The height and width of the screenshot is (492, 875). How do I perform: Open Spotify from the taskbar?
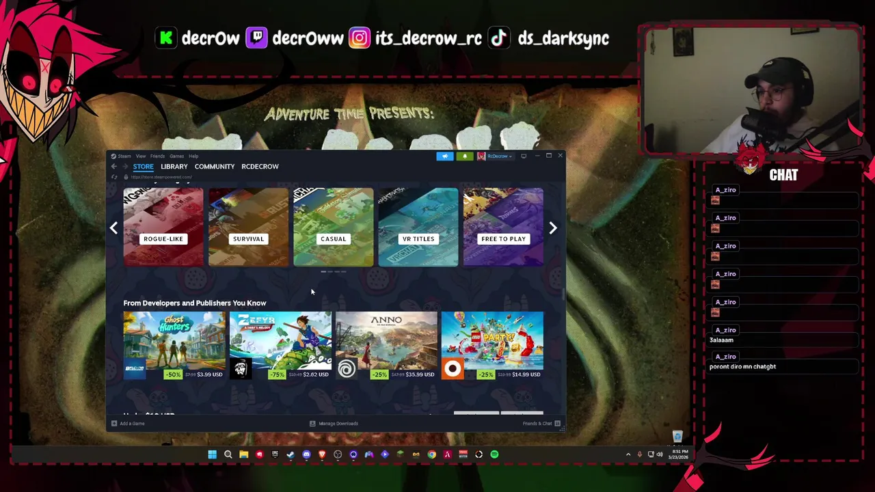pos(494,454)
